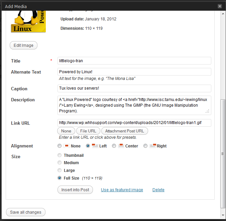The image size is (226, 221).
Task: Click the Left alignment icon
Action: (x=95, y=146)
